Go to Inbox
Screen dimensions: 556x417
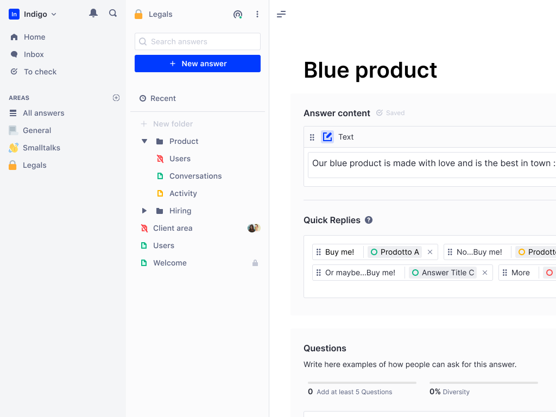(x=34, y=54)
